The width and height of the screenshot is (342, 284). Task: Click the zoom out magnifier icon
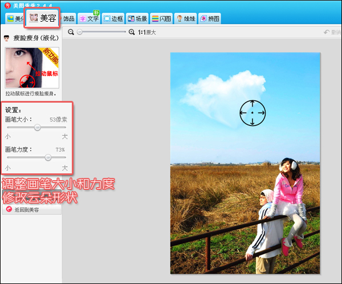[x=71, y=33]
